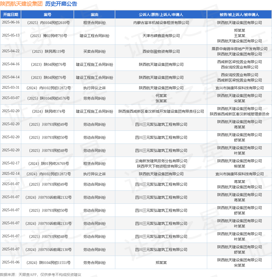
Task: Click 云南新发建筑劳务分包有限公司 text
Action: pyautogui.click(x=161, y=161)
